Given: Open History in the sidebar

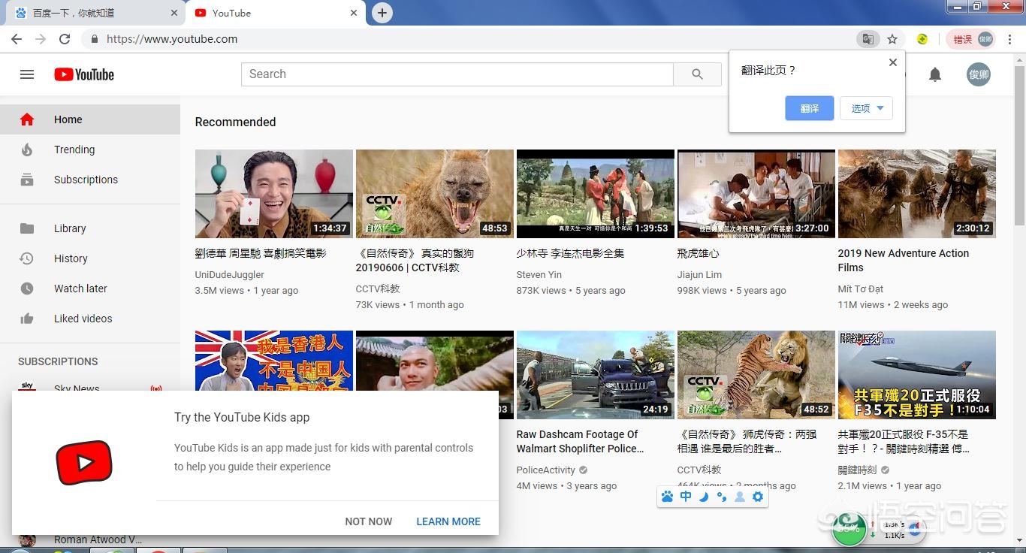Looking at the screenshot, I should pyautogui.click(x=90, y=258).
